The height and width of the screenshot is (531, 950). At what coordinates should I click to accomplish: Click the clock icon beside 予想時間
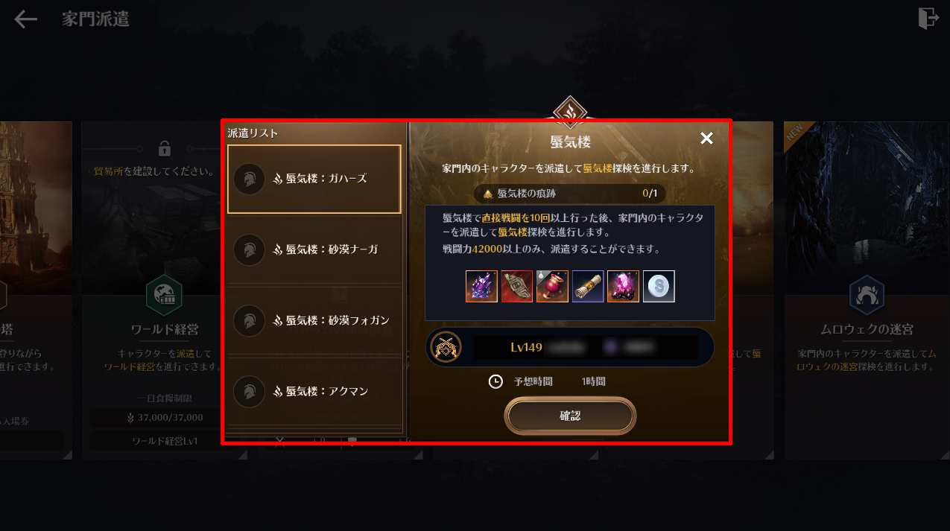(495, 381)
